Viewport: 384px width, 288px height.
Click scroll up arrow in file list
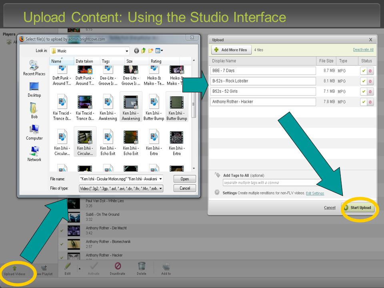(194, 60)
